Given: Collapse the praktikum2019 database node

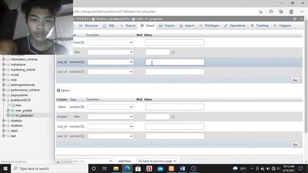Looking at the screenshot, I should click(x=3, y=100).
